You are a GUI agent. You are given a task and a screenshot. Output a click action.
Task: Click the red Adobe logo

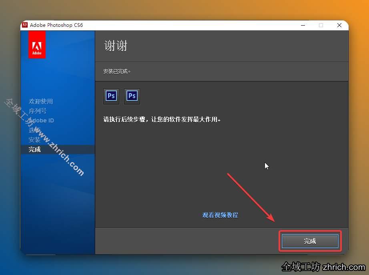pos(37,45)
